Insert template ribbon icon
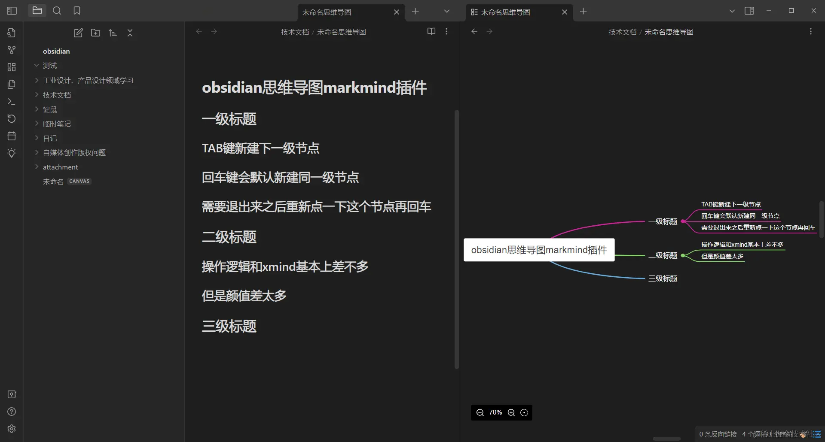 (12, 85)
